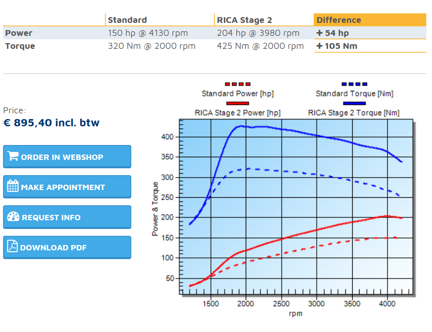
Task: Click the rpm axis label below chart
Action: (295, 314)
